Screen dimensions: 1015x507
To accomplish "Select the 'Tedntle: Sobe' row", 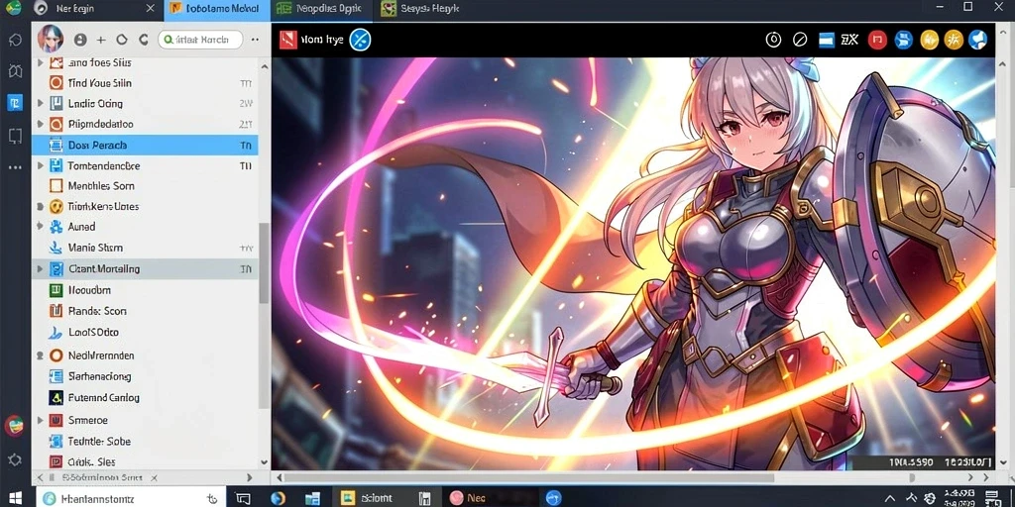I will tap(145, 442).
